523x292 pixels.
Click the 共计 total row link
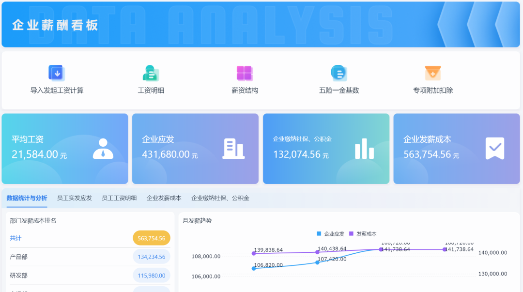point(15,238)
